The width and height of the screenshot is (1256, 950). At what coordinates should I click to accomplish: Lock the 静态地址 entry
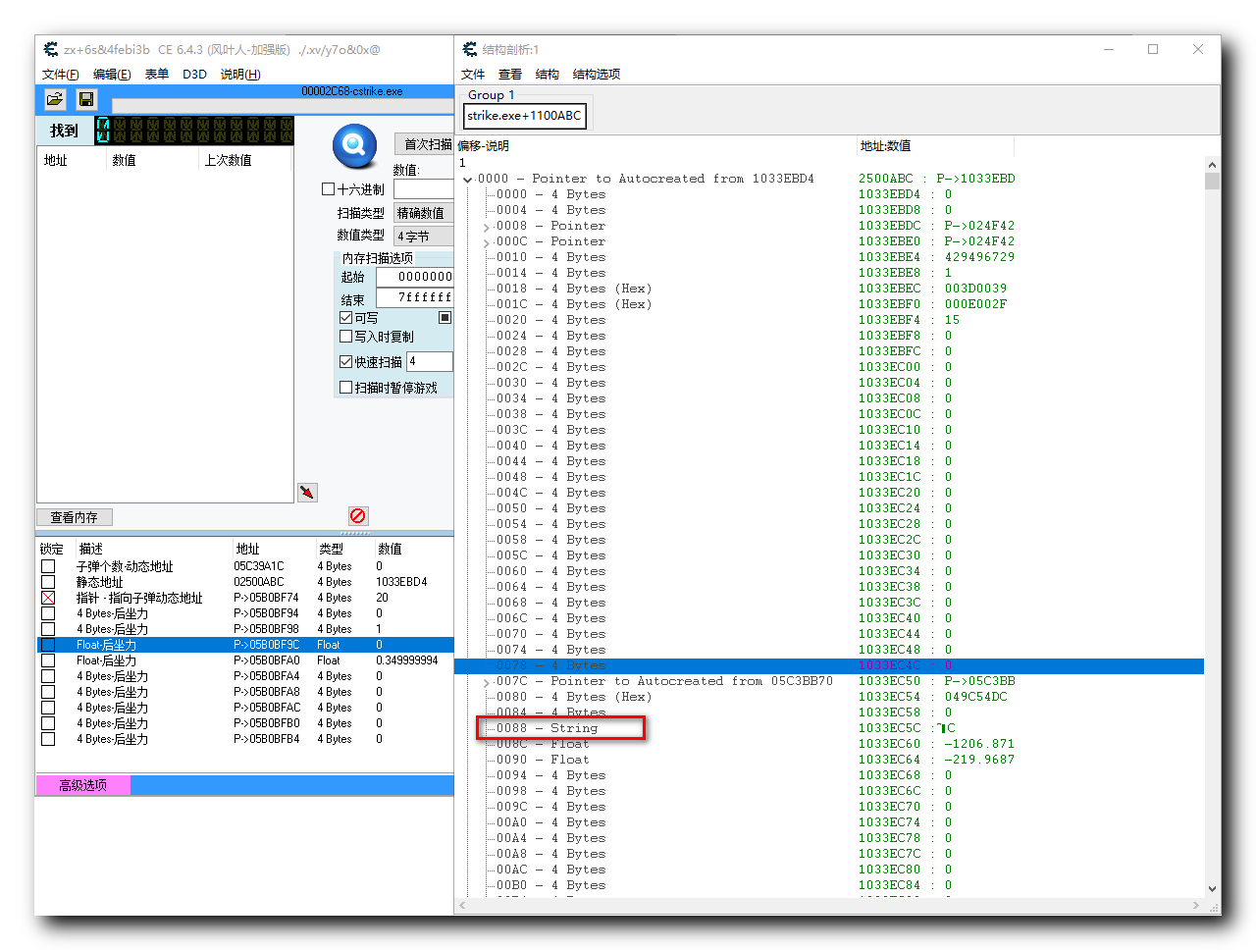(48, 582)
